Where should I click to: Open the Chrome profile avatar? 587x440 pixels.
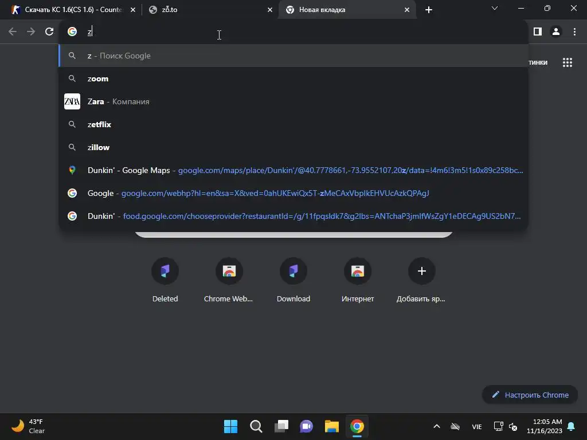click(556, 32)
